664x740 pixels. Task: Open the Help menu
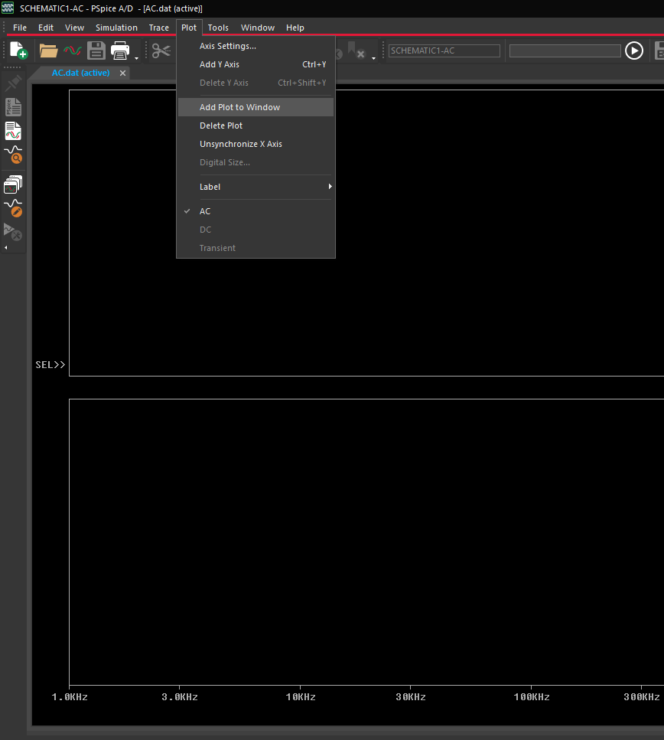coord(295,28)
